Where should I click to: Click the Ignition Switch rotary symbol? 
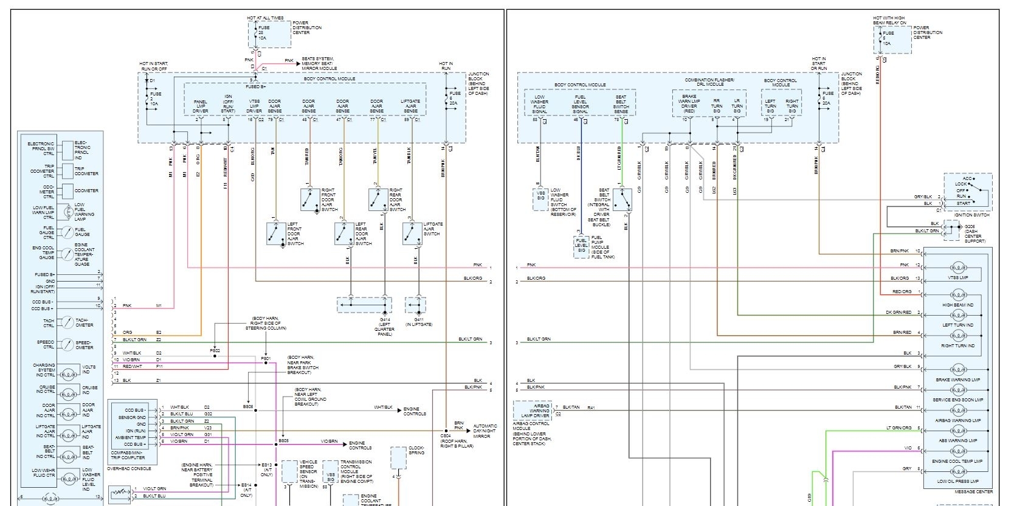pos(967,192)
